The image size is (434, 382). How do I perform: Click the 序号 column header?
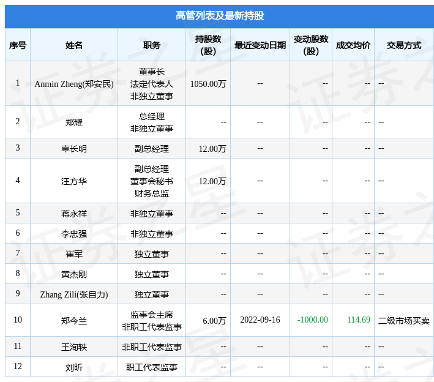tap(18, 45)
